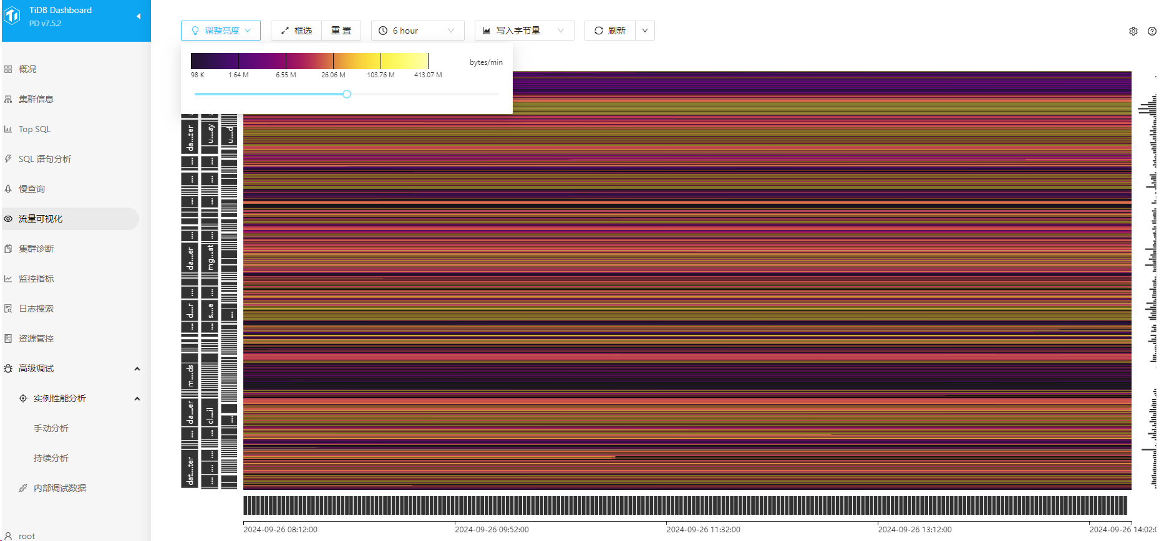The height and width of the screenshot is (541, 1169).
Task: Open help via the question mark icon
Action: tap(1152, 31)
